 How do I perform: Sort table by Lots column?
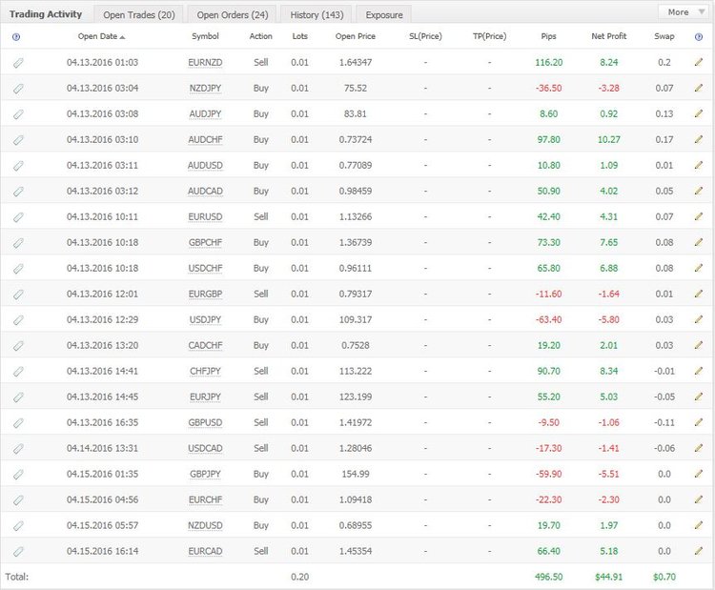[x=300, y=36]
